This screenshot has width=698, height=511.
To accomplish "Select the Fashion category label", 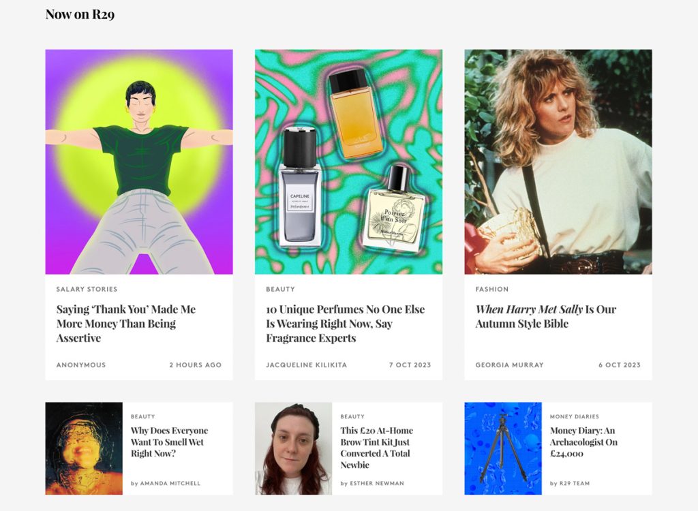I will pyautogui.click(x=492, y=289).
